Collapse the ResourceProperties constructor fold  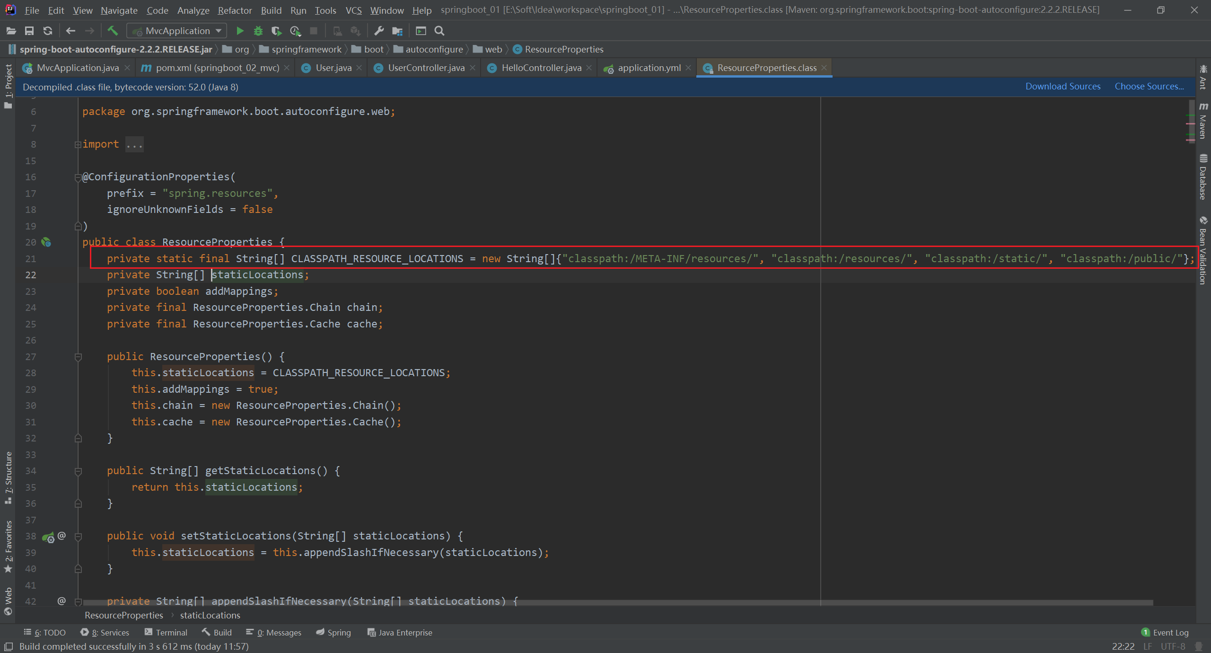[78, 357]
